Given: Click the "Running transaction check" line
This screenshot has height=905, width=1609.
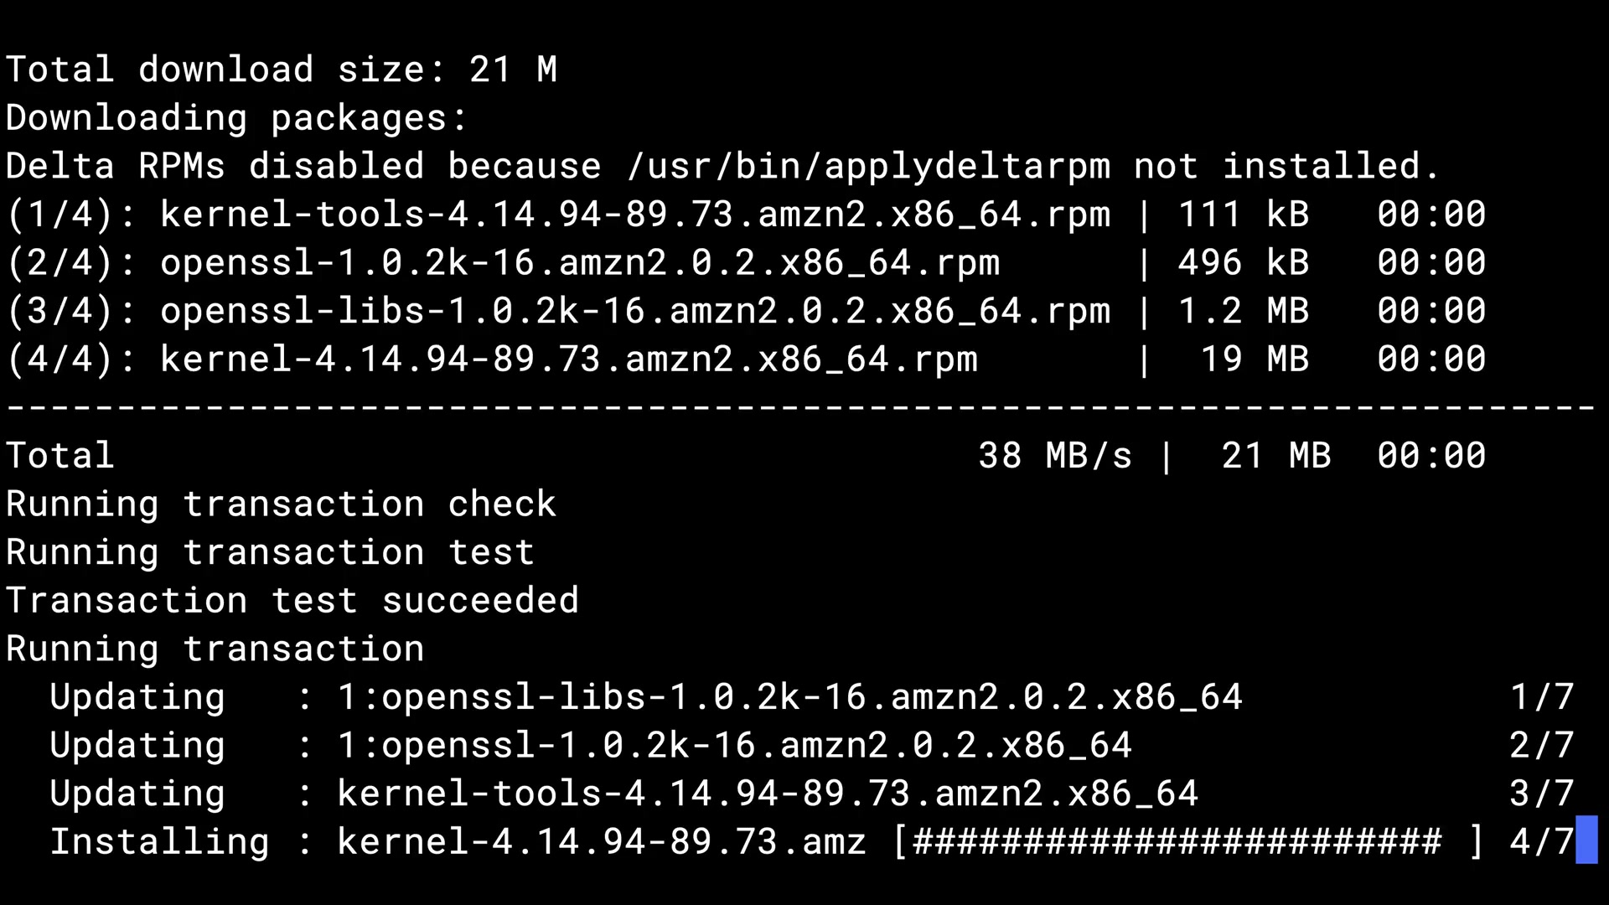Looking at the screenshot, I should [x=282, y=504].
